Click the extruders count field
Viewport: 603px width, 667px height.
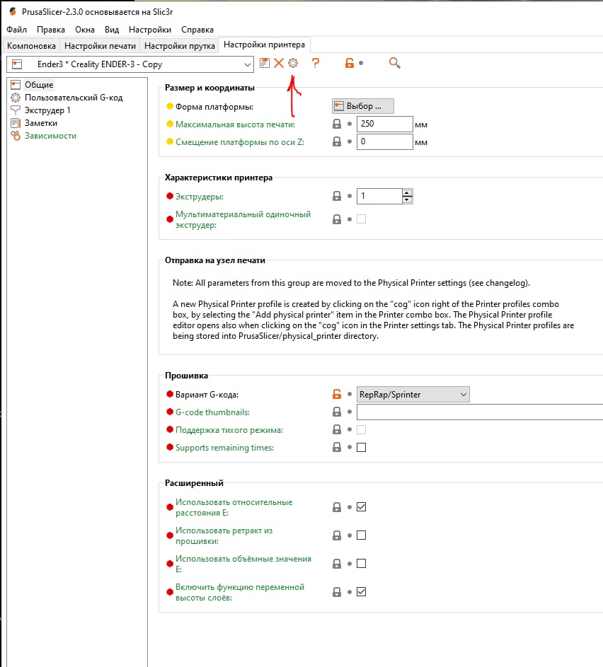coord(379,196)
